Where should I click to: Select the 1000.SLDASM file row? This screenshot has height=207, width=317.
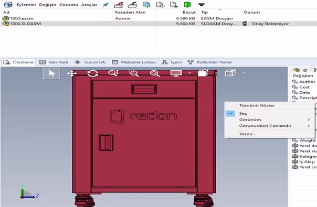point(158,24)
